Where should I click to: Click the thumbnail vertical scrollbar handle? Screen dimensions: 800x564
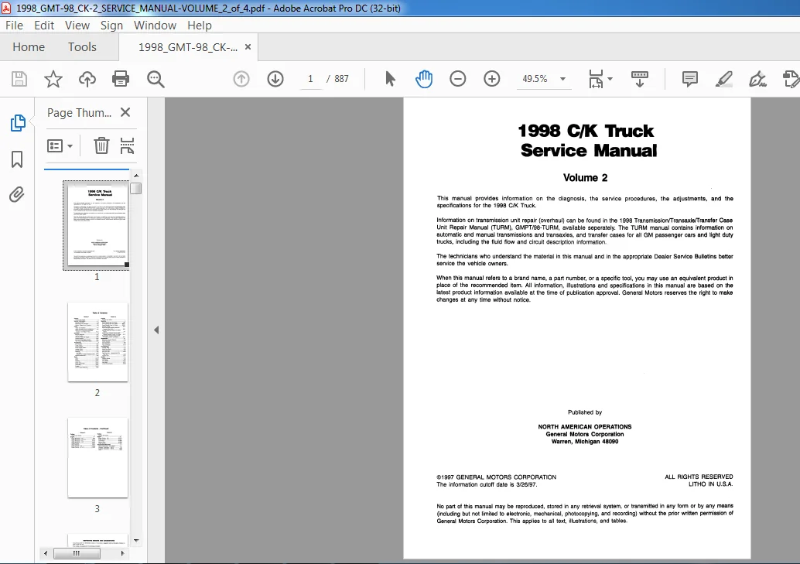pyautogui.click(x=135, y=188)
